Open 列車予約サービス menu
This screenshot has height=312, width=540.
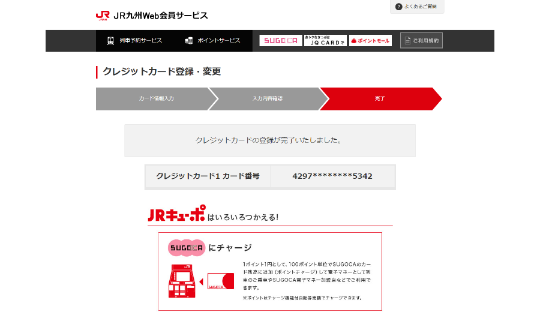click(x=141, y=40)
